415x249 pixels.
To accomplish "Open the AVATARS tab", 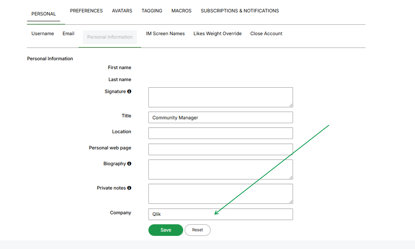I will (122, 10).
